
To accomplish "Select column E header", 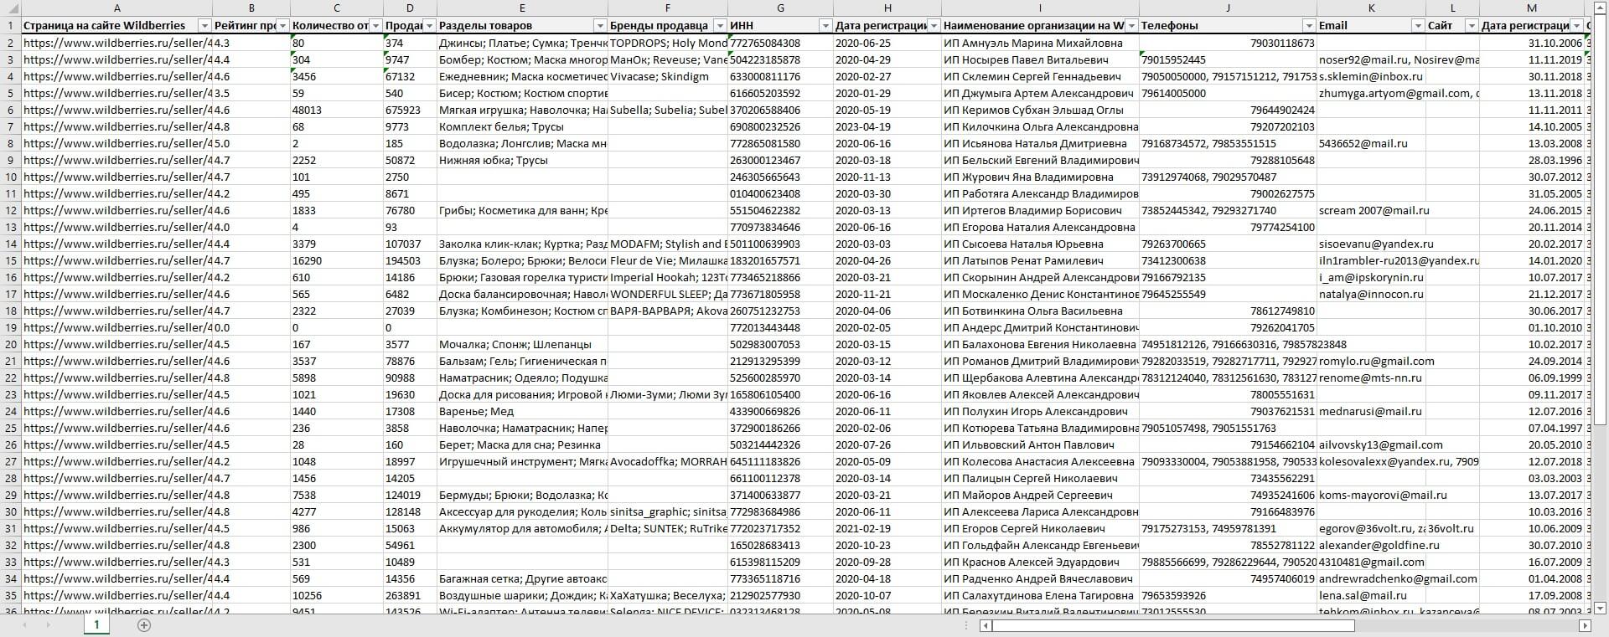I will pos(522,8).
